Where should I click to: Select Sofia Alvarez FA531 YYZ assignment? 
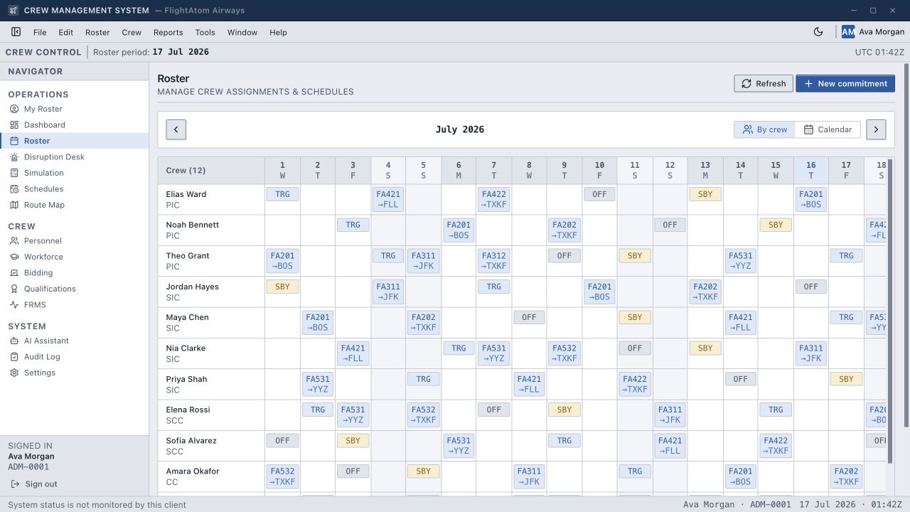click(459, 446)
